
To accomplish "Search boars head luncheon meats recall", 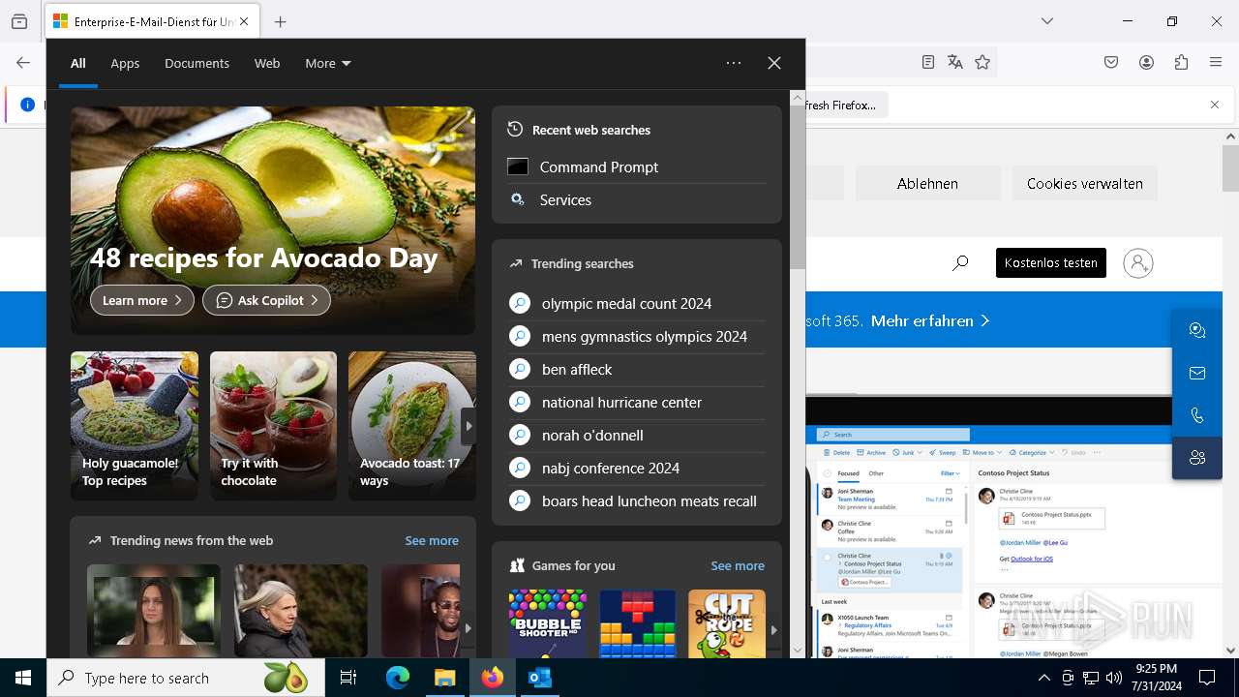I will tap(637, 500).
